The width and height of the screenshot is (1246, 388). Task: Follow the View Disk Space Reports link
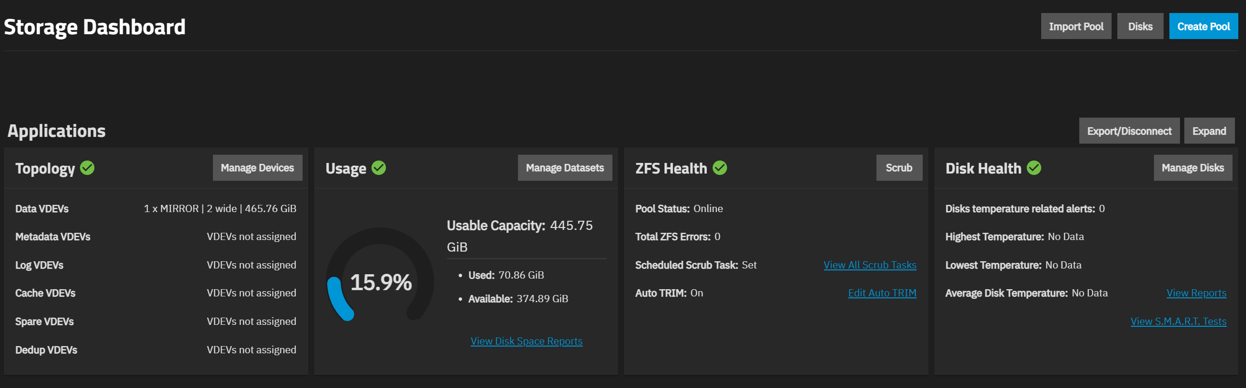pyautogui.click(x=526, y=341)
